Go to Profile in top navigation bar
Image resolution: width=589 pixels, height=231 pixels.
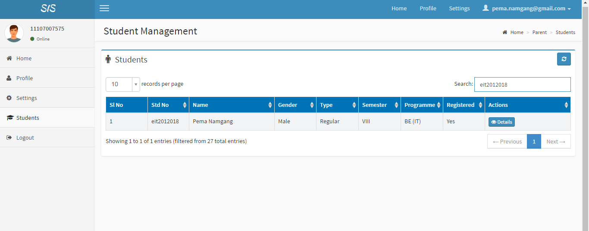[x=428, y=9]
